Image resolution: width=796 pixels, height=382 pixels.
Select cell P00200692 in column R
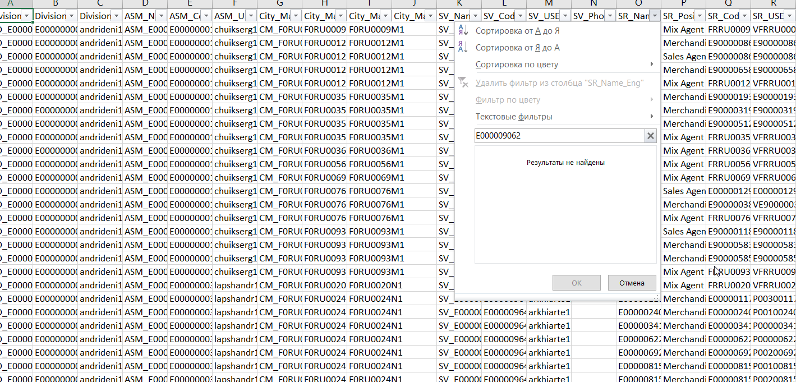pos(774,352)
